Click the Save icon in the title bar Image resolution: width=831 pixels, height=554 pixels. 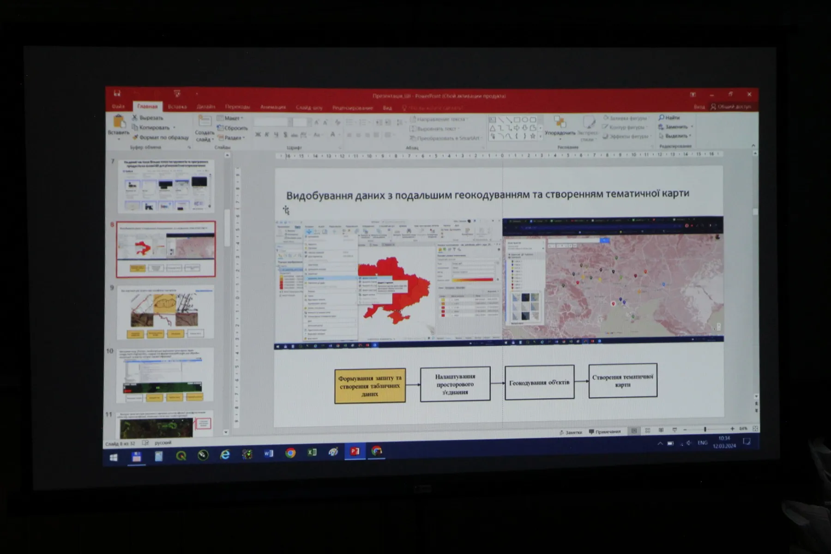pyautogui.click(x=117, y=94)
